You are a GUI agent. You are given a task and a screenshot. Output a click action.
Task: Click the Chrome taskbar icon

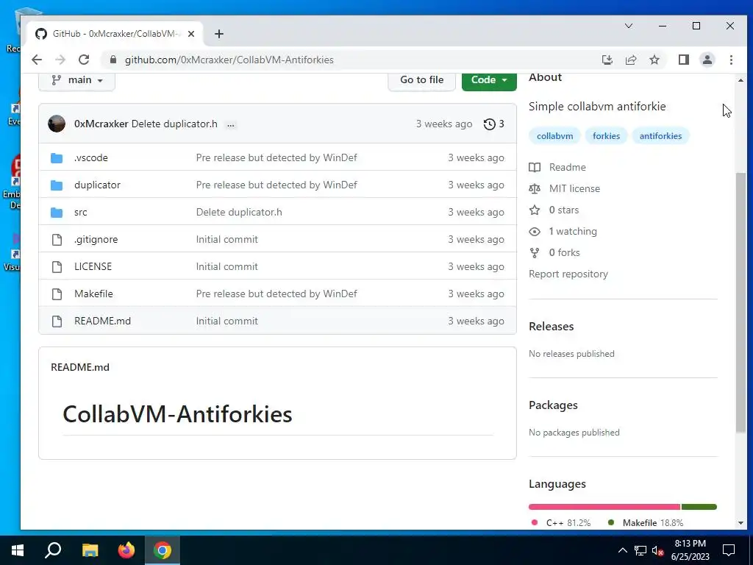point(163,550)
